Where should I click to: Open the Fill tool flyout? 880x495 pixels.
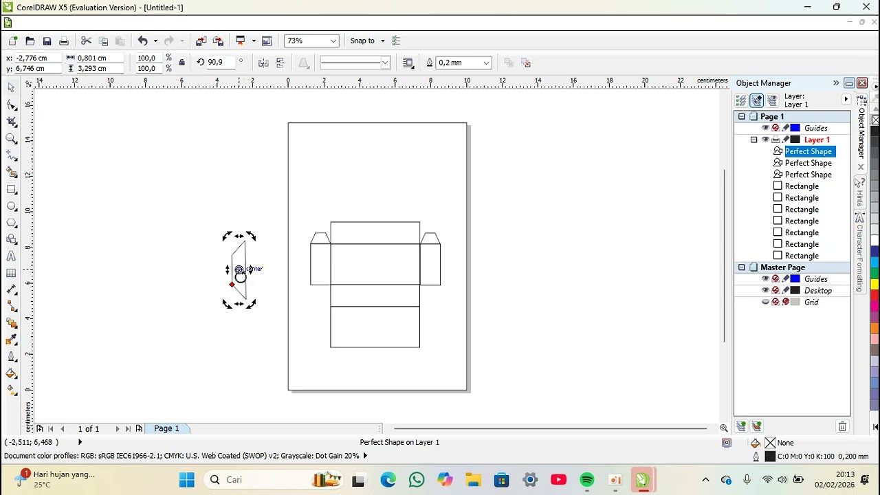[11, 374]
